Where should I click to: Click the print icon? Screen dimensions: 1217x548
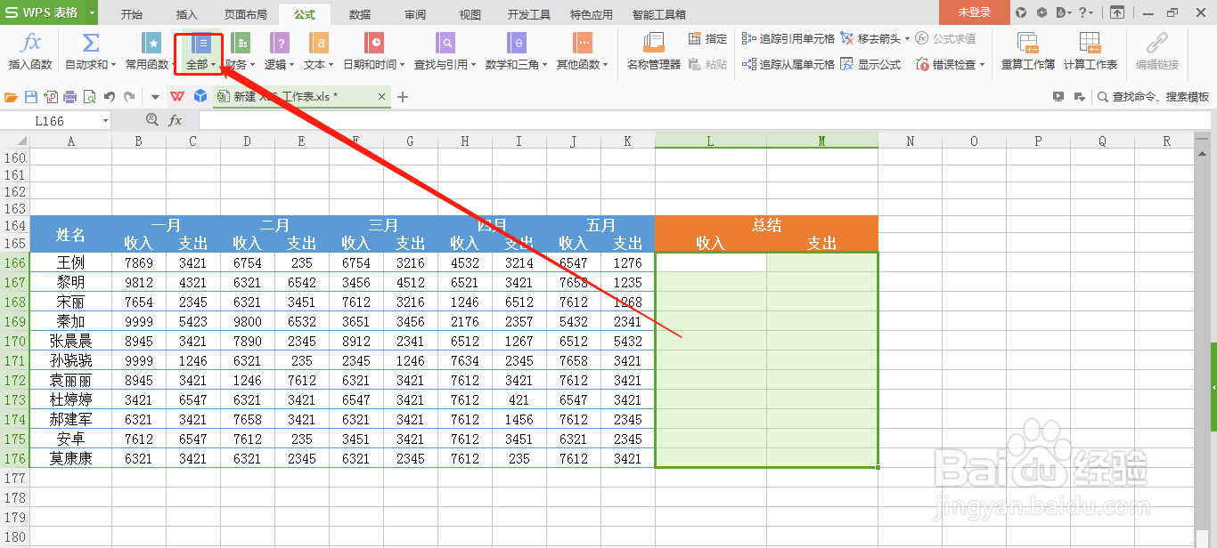pyautogui.click(x=69, y=97)
